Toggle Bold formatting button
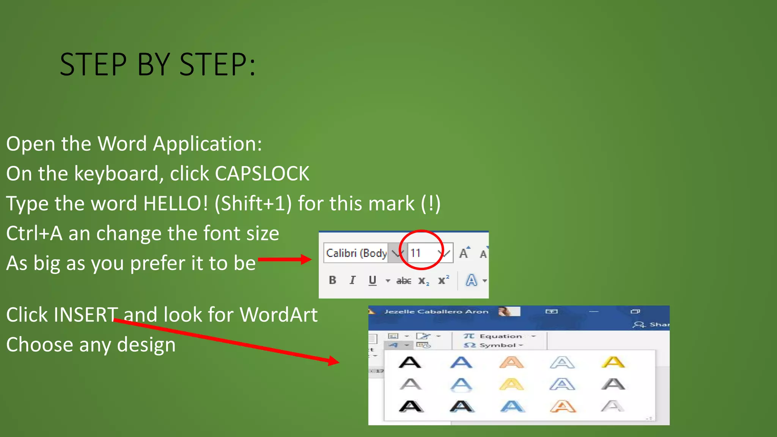This screenshot has height=437, width=777. (x=332, y=280)
